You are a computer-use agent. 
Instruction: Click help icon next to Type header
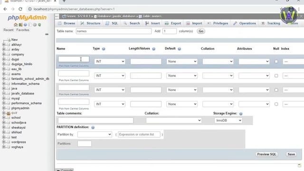[104, 49]
